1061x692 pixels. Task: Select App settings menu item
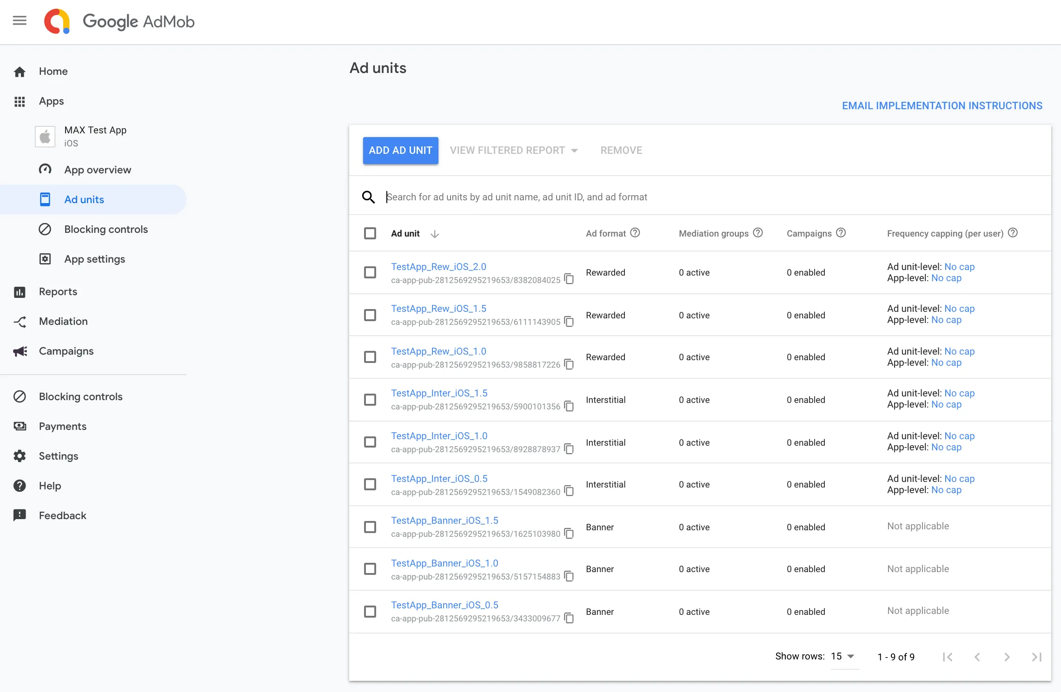[94, 258]
